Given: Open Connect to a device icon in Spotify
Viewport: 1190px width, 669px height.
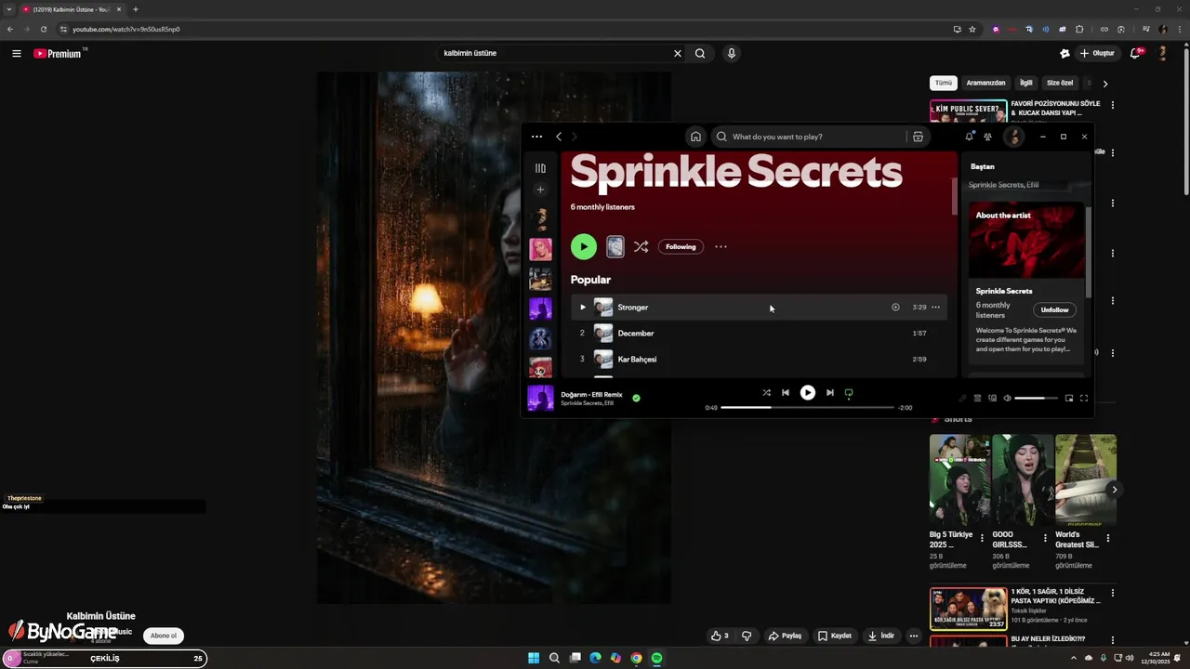Looking at the screenshot, I should (x=992, y=398).
